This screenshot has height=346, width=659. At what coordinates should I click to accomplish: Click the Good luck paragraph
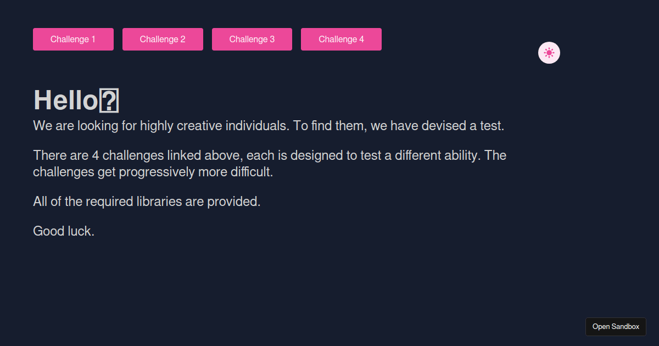pyautogui.click(x=64, y=231)
